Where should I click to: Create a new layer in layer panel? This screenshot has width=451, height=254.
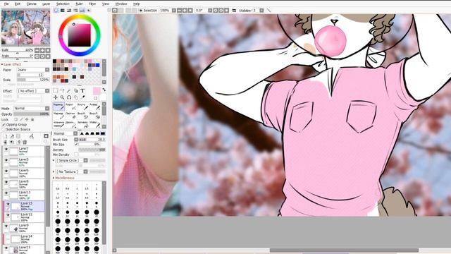(x=5, y=136)
